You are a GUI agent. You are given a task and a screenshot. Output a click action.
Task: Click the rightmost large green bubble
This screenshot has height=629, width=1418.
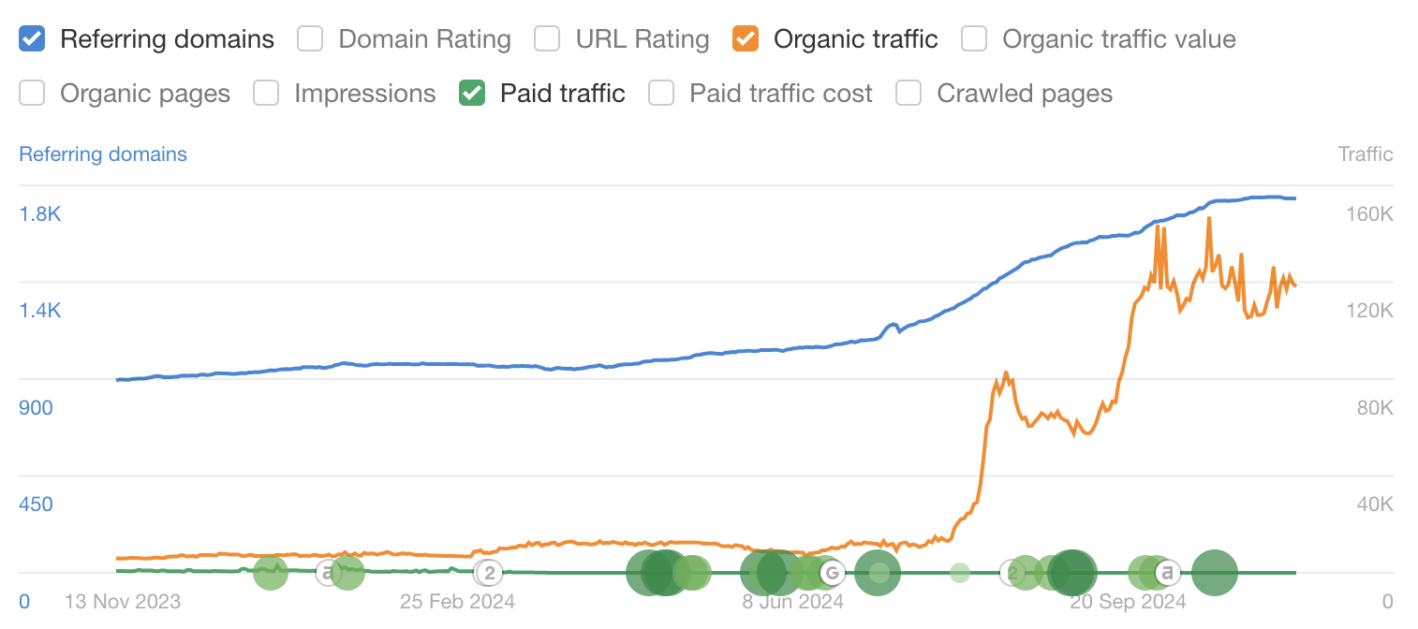click(x=1215, y=572)
